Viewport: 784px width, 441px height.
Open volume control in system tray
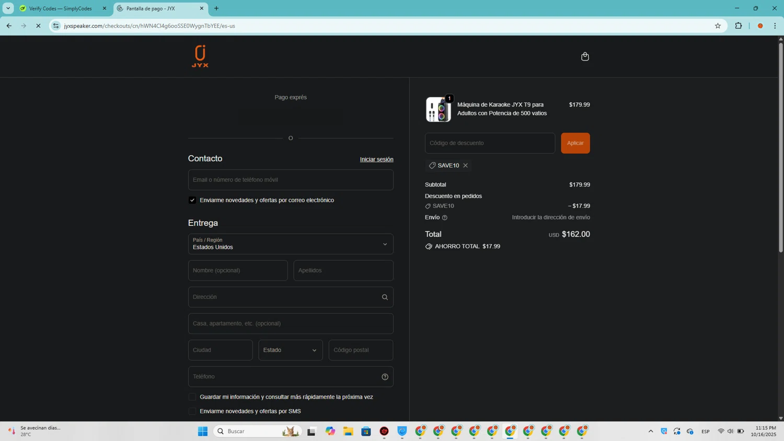point(730,431)
